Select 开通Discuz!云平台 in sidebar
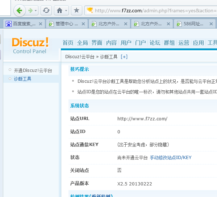217x197 pixels. click(33, 70)
